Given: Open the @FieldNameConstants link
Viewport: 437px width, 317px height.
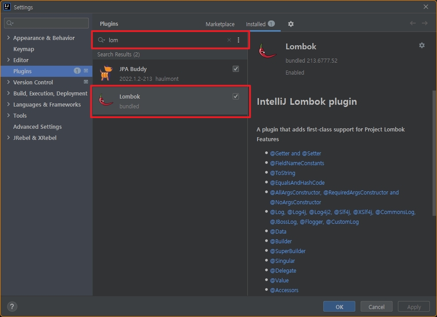Looking at the screenshot, I should tap(297, 163).
